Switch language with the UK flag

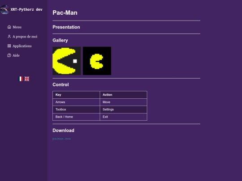point(27,79)
